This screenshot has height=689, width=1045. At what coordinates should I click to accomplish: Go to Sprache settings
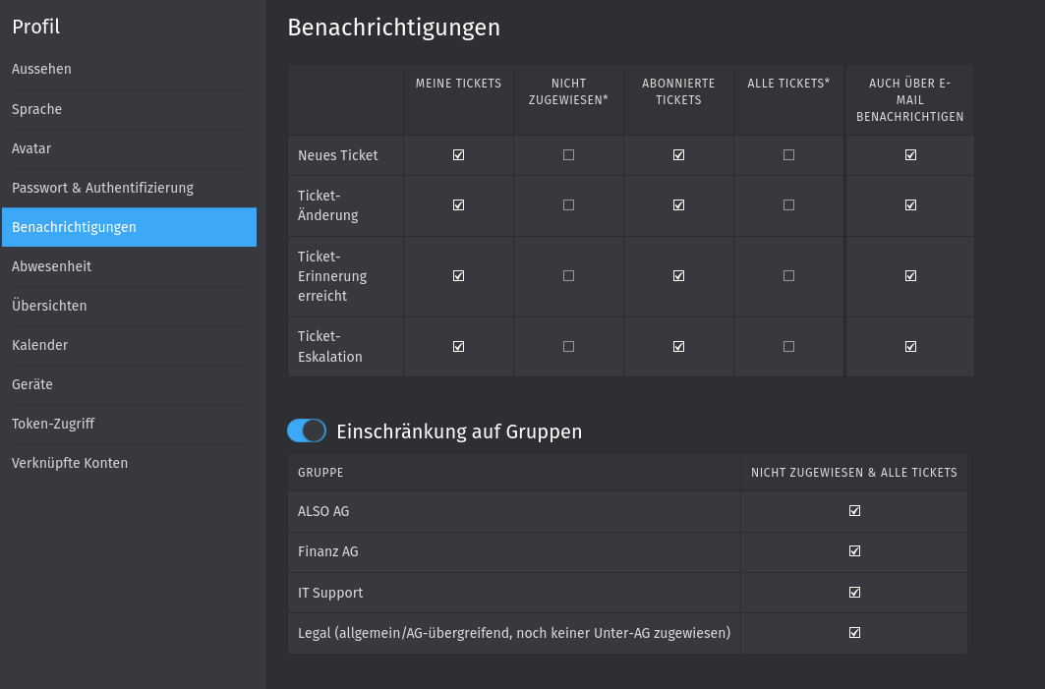coord(36,109)
